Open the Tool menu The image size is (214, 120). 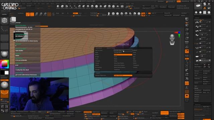coord(110,4)
